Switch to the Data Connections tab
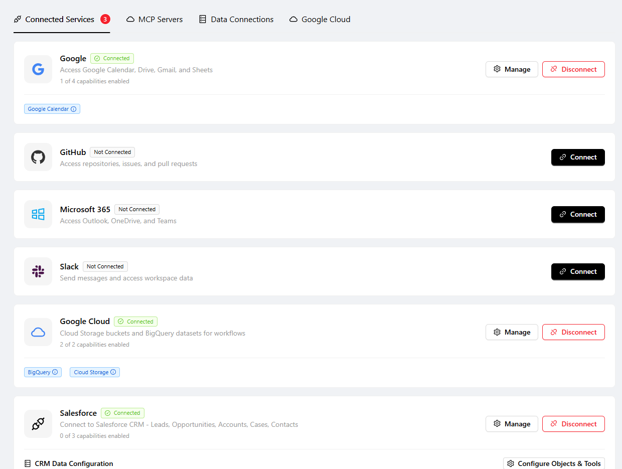Screen dimensions: 622x469 (x=236, y=20)
